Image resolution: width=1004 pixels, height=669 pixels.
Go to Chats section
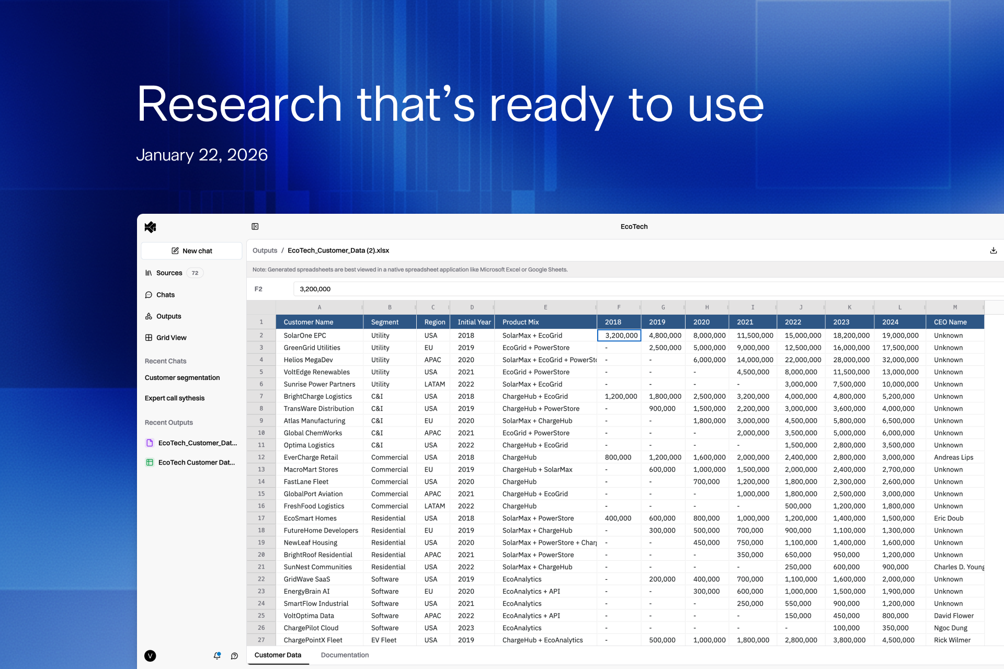(165, 295)
